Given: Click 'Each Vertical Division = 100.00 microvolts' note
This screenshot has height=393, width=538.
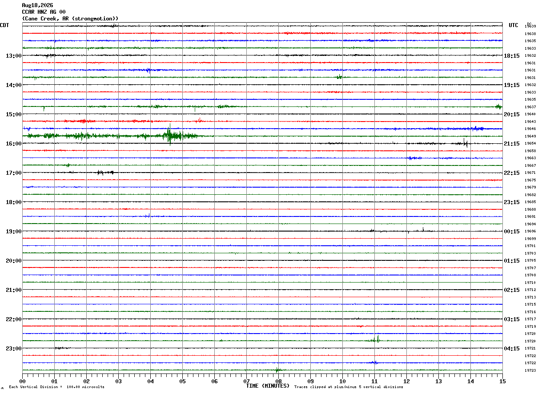Looking at the screenshot, I should coord(56,387).
